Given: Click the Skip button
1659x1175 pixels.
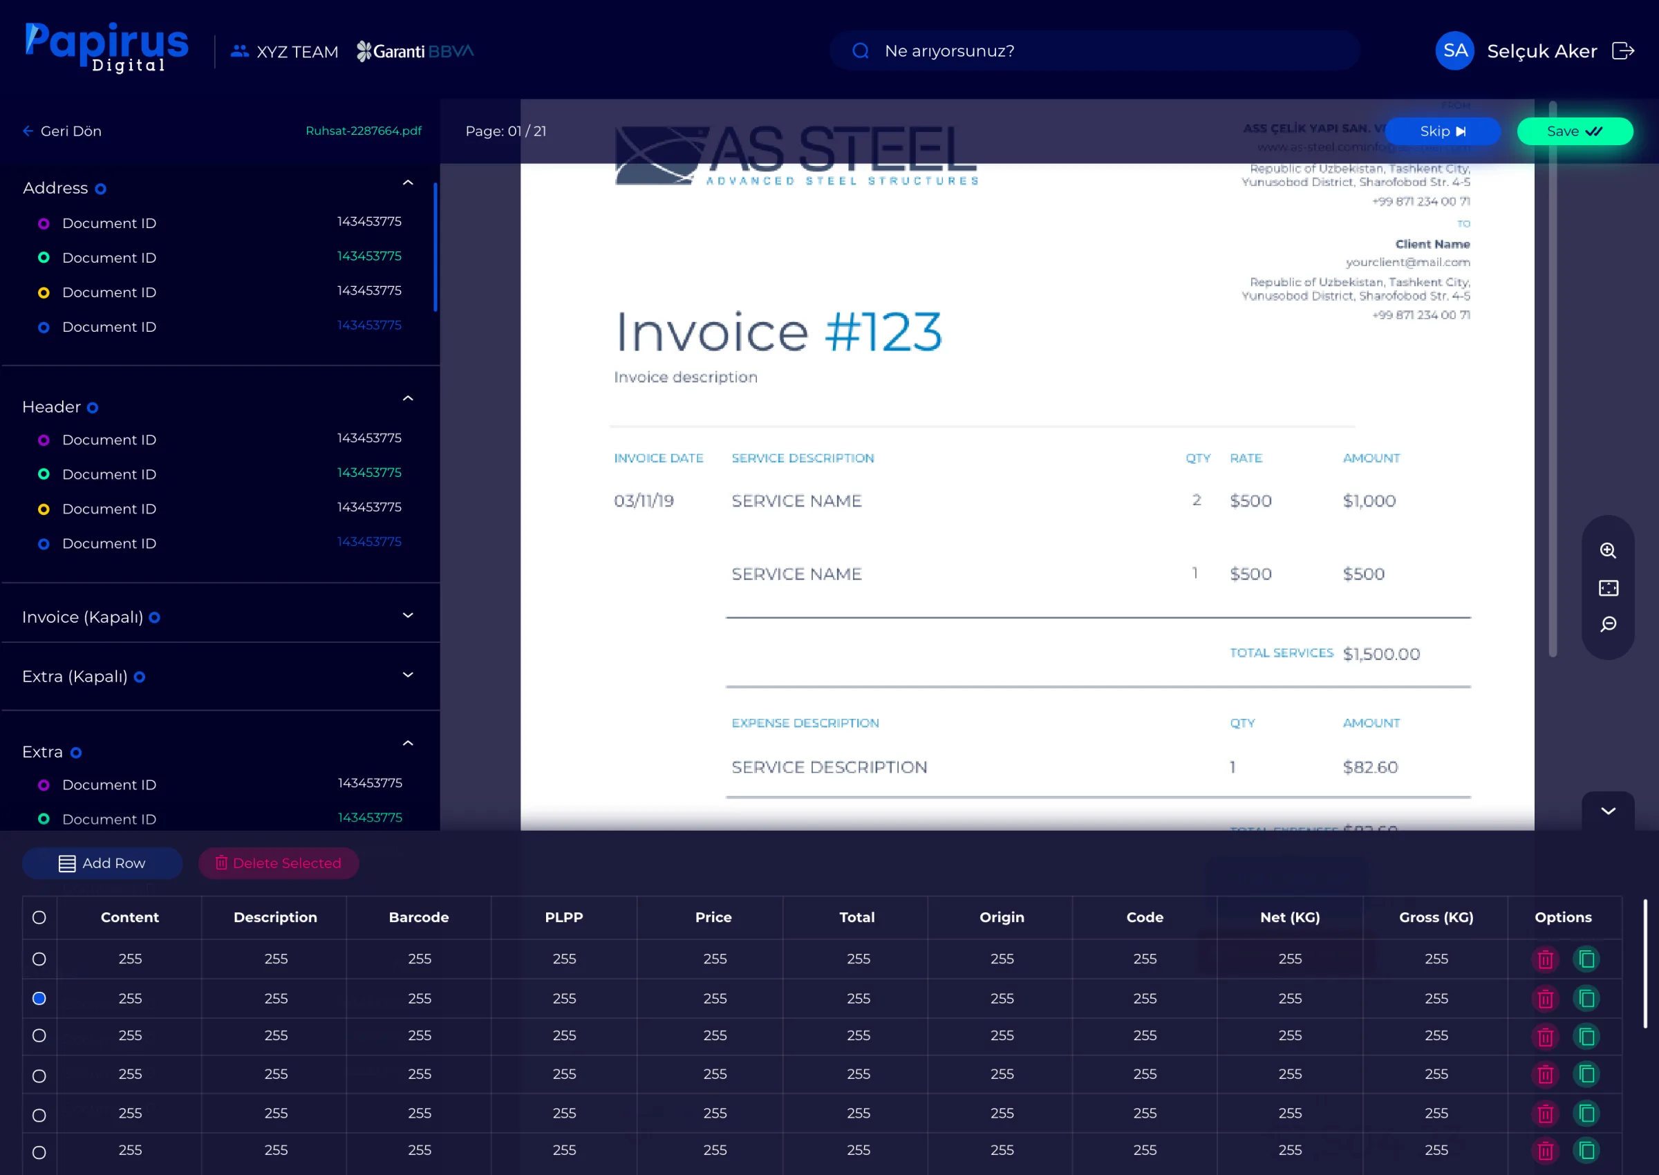Looking at the screenshot, I should (1442, 131).
